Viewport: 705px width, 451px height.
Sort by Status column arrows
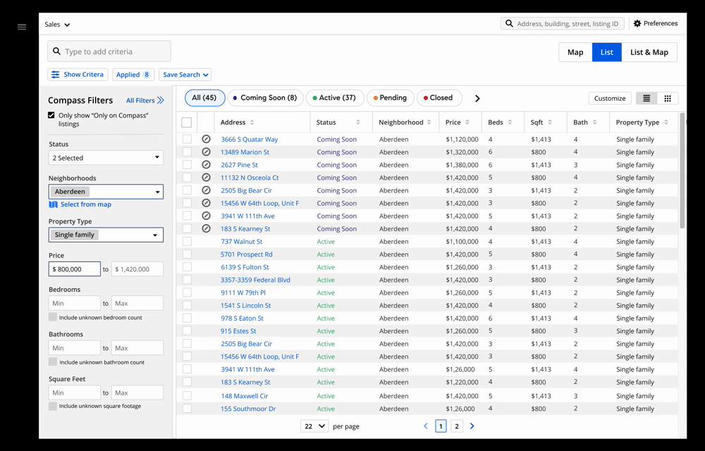(x=358, y=122)
